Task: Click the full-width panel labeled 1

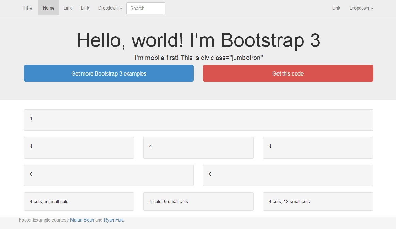Action: (198, 120)
